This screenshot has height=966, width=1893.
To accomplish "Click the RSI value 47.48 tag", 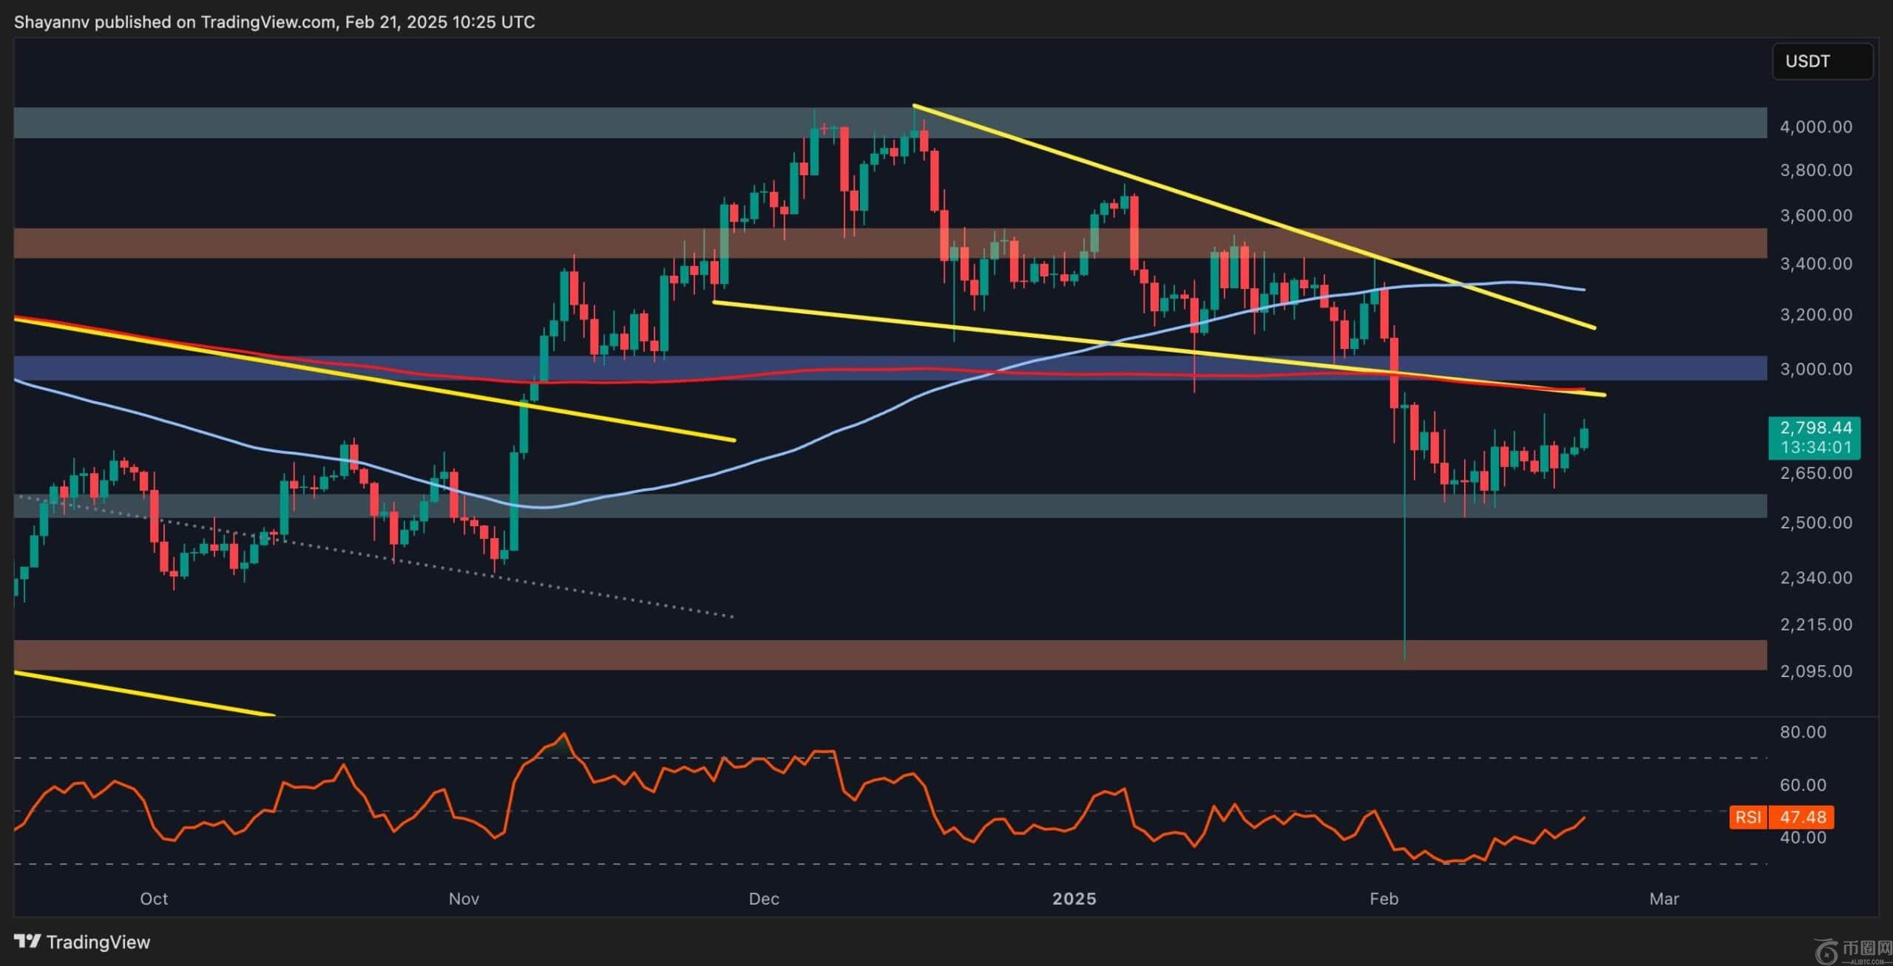I will (1803, 817).
